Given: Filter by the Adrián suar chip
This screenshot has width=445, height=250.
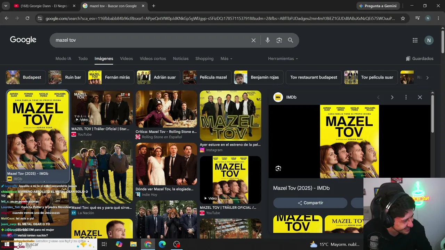Looking at the screenshot, I should coord(159,77).
